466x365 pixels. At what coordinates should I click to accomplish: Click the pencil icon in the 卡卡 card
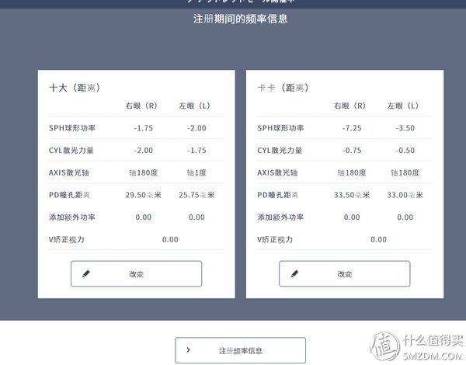(x=294, y=273)
